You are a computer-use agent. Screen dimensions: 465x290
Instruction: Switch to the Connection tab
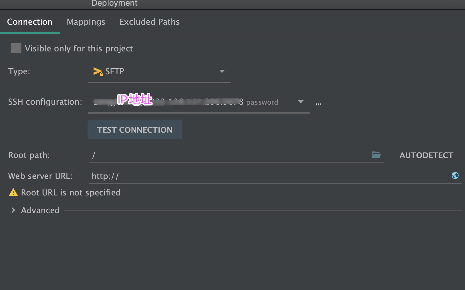pyautogui.click(x=30, y=22)
